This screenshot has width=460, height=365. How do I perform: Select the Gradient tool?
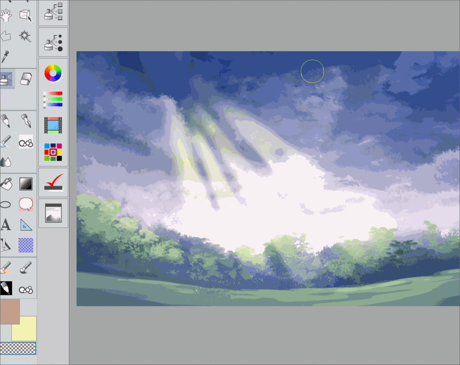[26, 184]
